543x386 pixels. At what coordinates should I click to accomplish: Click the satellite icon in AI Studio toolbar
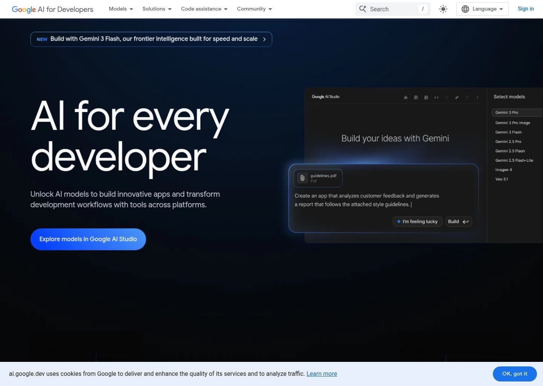click(x=457, y=97)
